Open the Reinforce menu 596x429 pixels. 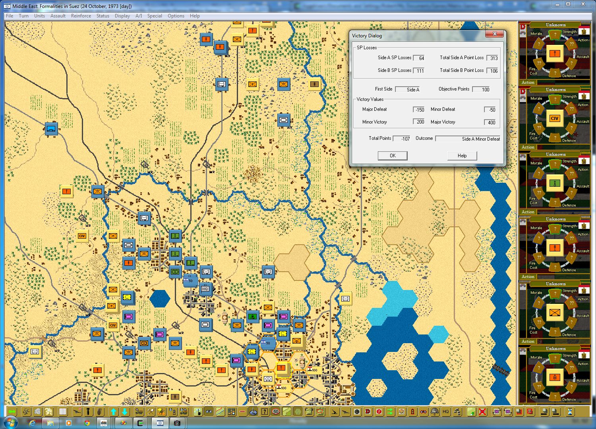pos(81,16)
